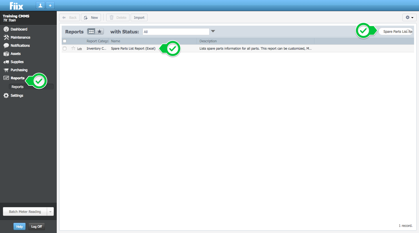Viewport: 419px width, 233px height.
Task: Expand the Status dropdown arrow
Action: 213,31
